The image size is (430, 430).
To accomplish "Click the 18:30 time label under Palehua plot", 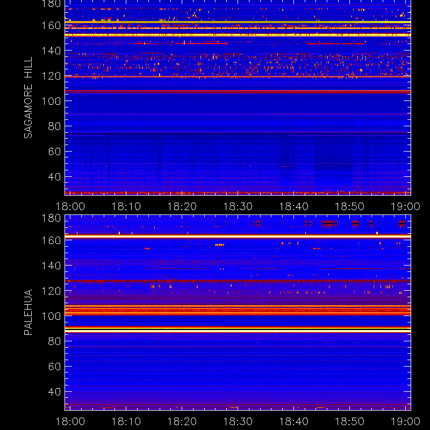I will (x=238, y=421).
